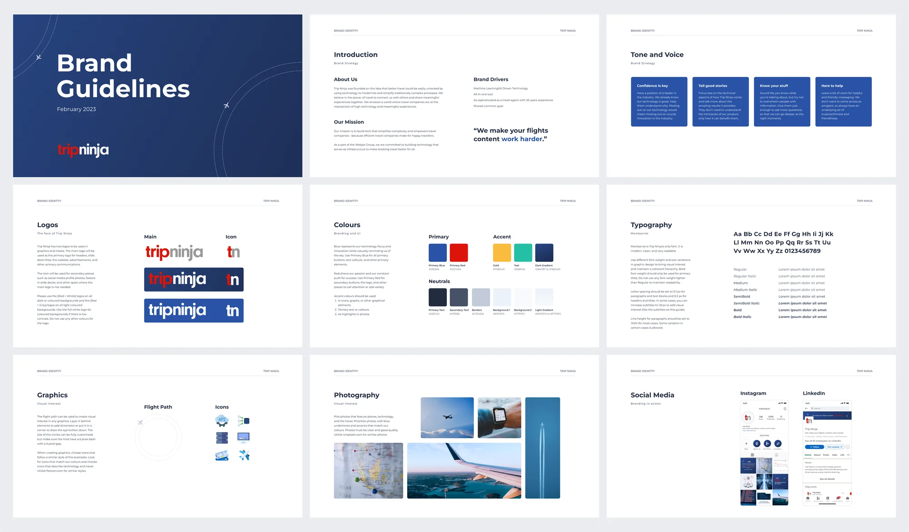The width and height of the screenshot is (909, 532).
Task: Click the tn profile avatar on Instagram
Action: point(748,418)
